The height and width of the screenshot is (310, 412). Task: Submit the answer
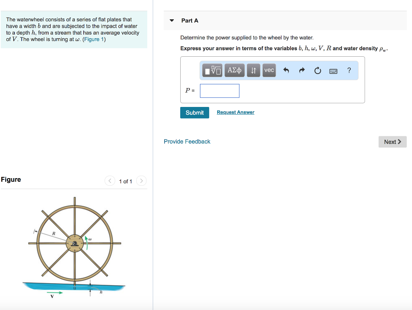click(x=194, y=113)
